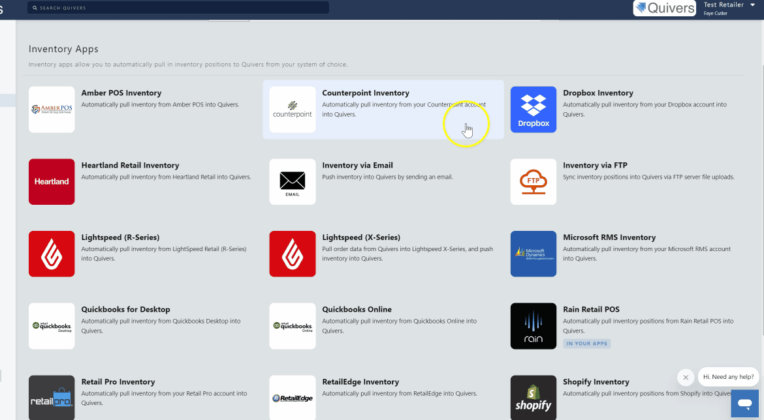Open the QuickBooks Desktop icon

(x=52, y=326)
